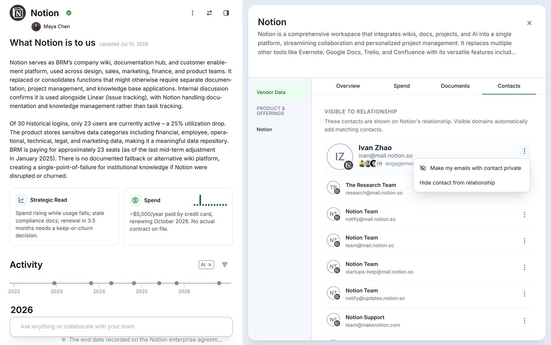Screen dimensions: 551x345
Task: Click Maya Chen's avatar photo
Action: (x=36, y=27)
